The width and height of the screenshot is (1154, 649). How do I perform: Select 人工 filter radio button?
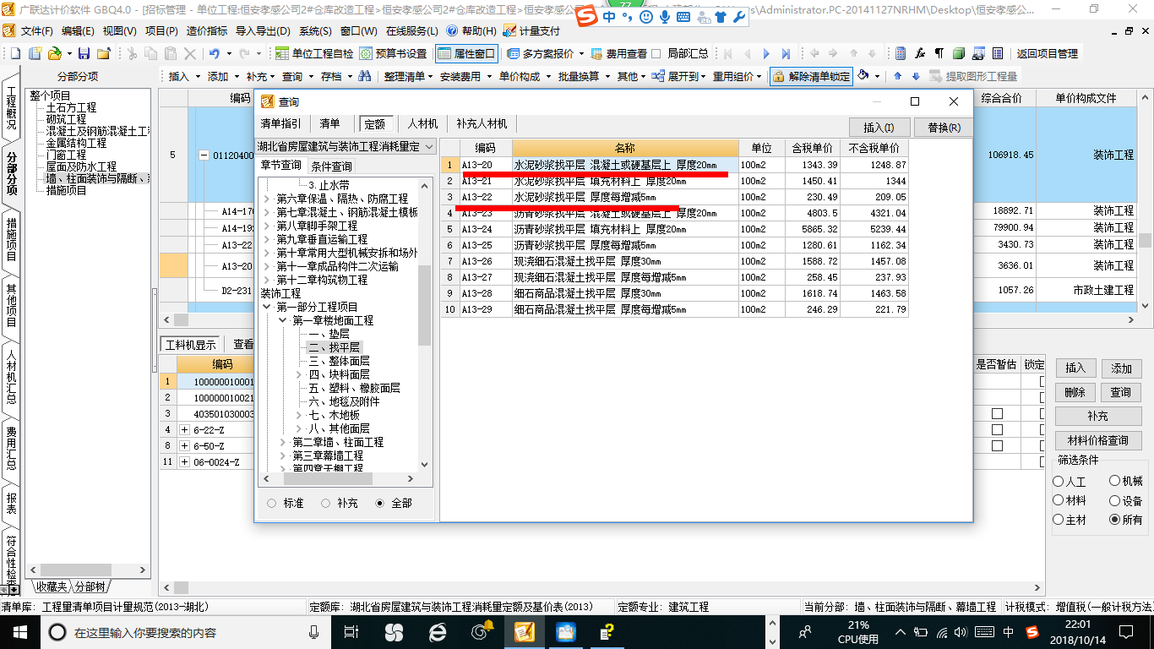(1059, 481)
